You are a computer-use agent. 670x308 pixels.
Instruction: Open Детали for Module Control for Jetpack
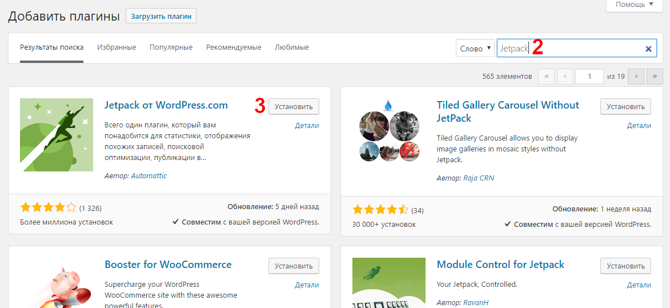(x=639, y=285)
